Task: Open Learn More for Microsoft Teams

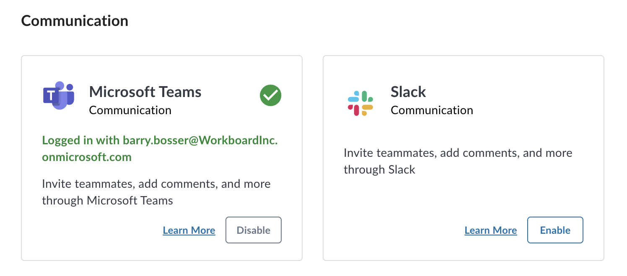Action: [189, 230]
